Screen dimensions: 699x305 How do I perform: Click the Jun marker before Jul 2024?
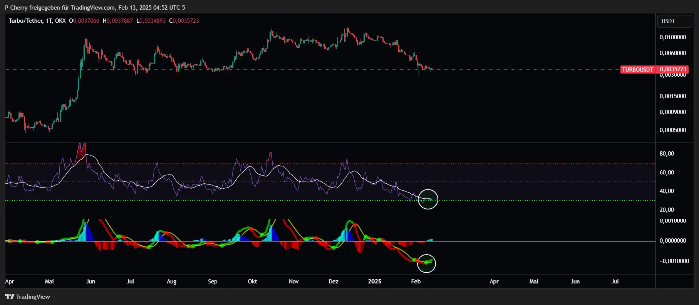(x=91, y=282)
